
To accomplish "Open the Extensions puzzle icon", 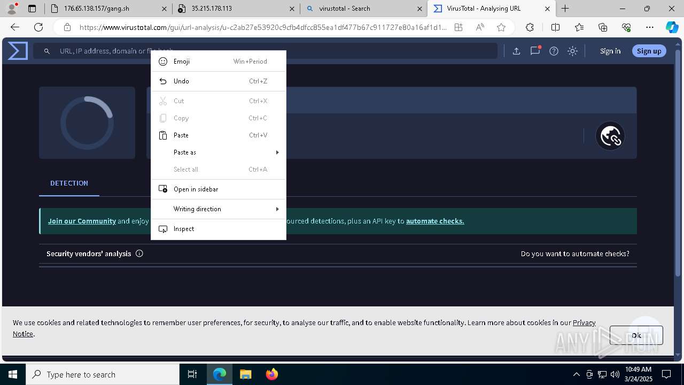I will tap(530, 27).
